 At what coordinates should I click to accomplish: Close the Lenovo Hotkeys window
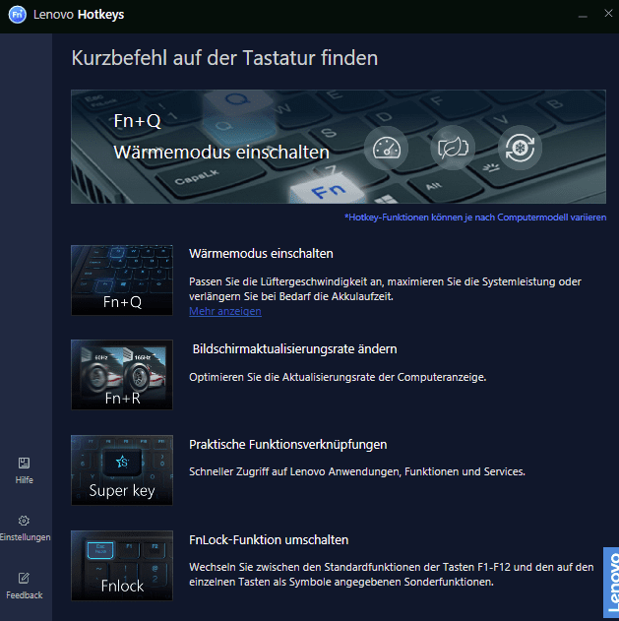coord(608,14)
